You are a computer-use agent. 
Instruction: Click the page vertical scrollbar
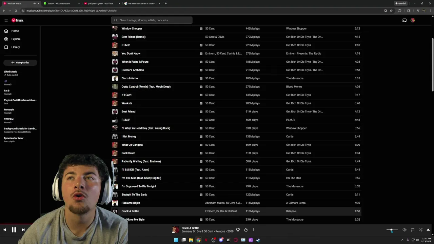tap(432, 64)
